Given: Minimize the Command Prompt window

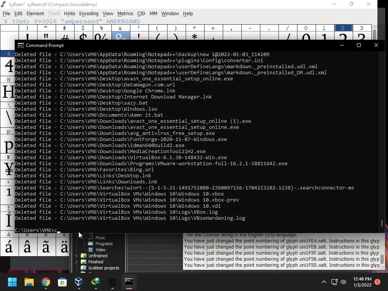Looking at the screenshot, I should pyautogui.click(x=342, y=45).
